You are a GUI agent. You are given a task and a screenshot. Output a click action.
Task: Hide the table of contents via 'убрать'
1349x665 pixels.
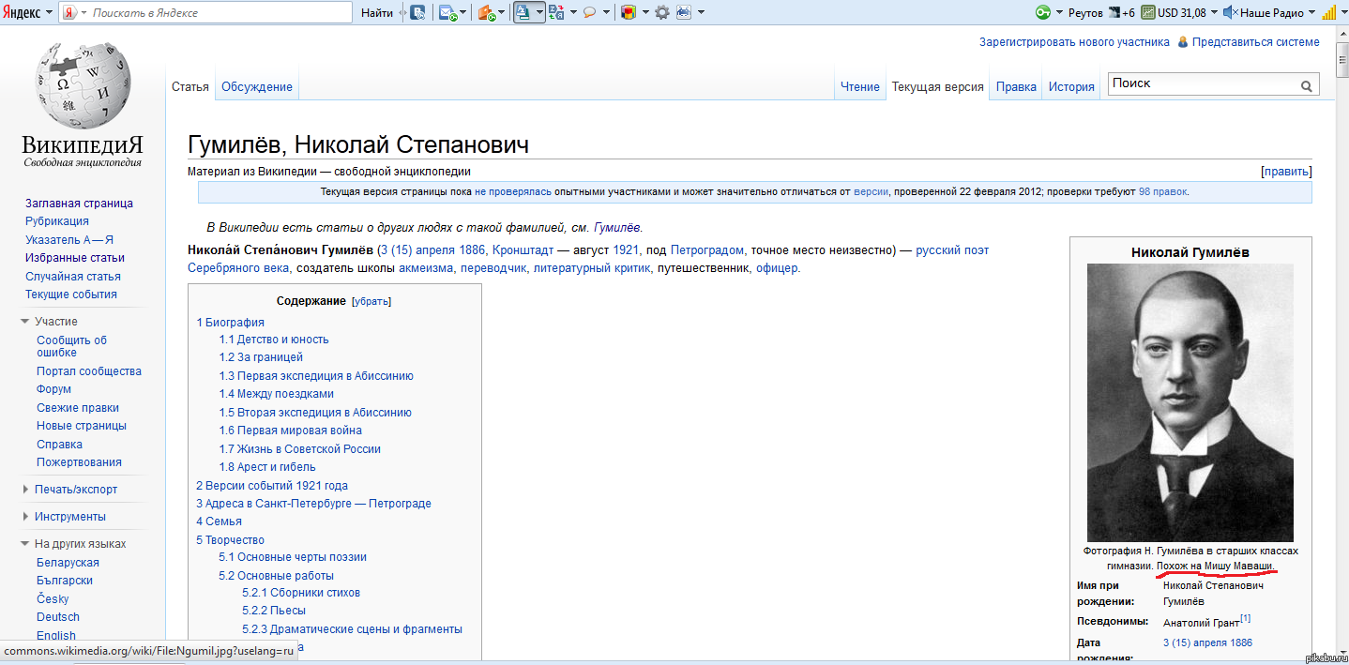[371, 301]
